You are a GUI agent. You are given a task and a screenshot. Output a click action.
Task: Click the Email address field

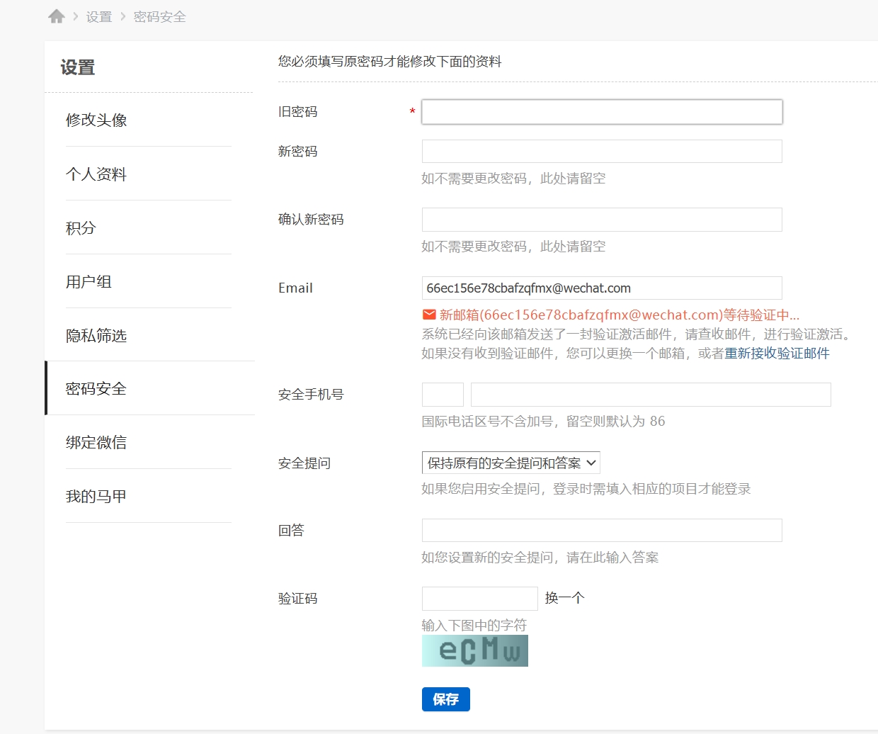coord(602,288)
